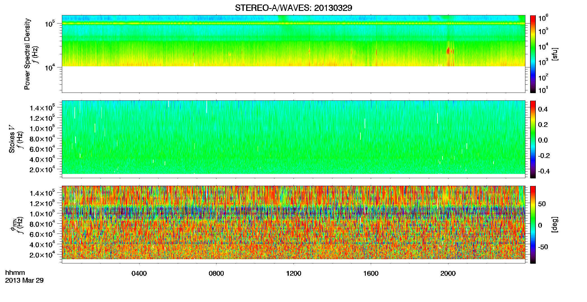Screen dimensions: 587x302
Task: Click the 1200 time tick label
Action: 293,273
